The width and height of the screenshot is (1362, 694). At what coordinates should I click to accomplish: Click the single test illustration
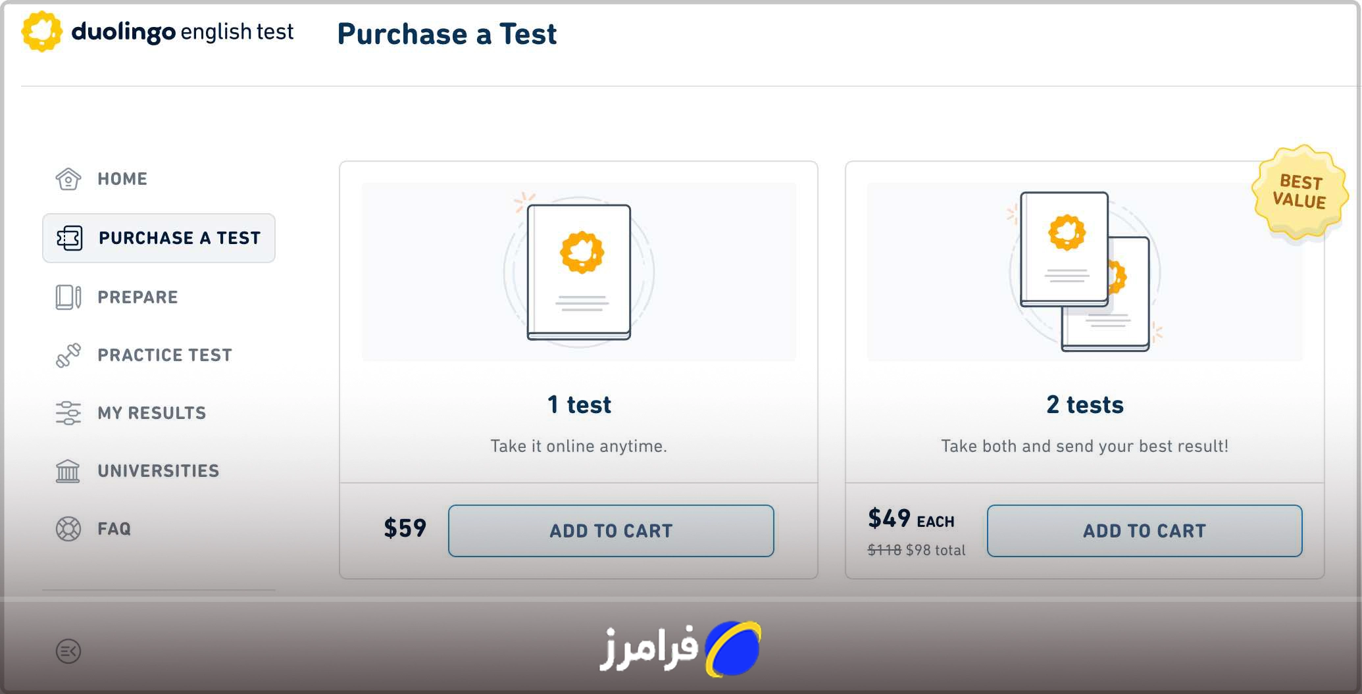pos(579,272)
